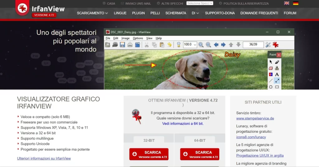Open the Help menu in IrfanView window
Image resolution: width=319 pixels, height=167 pixels.
coord(159,38)
